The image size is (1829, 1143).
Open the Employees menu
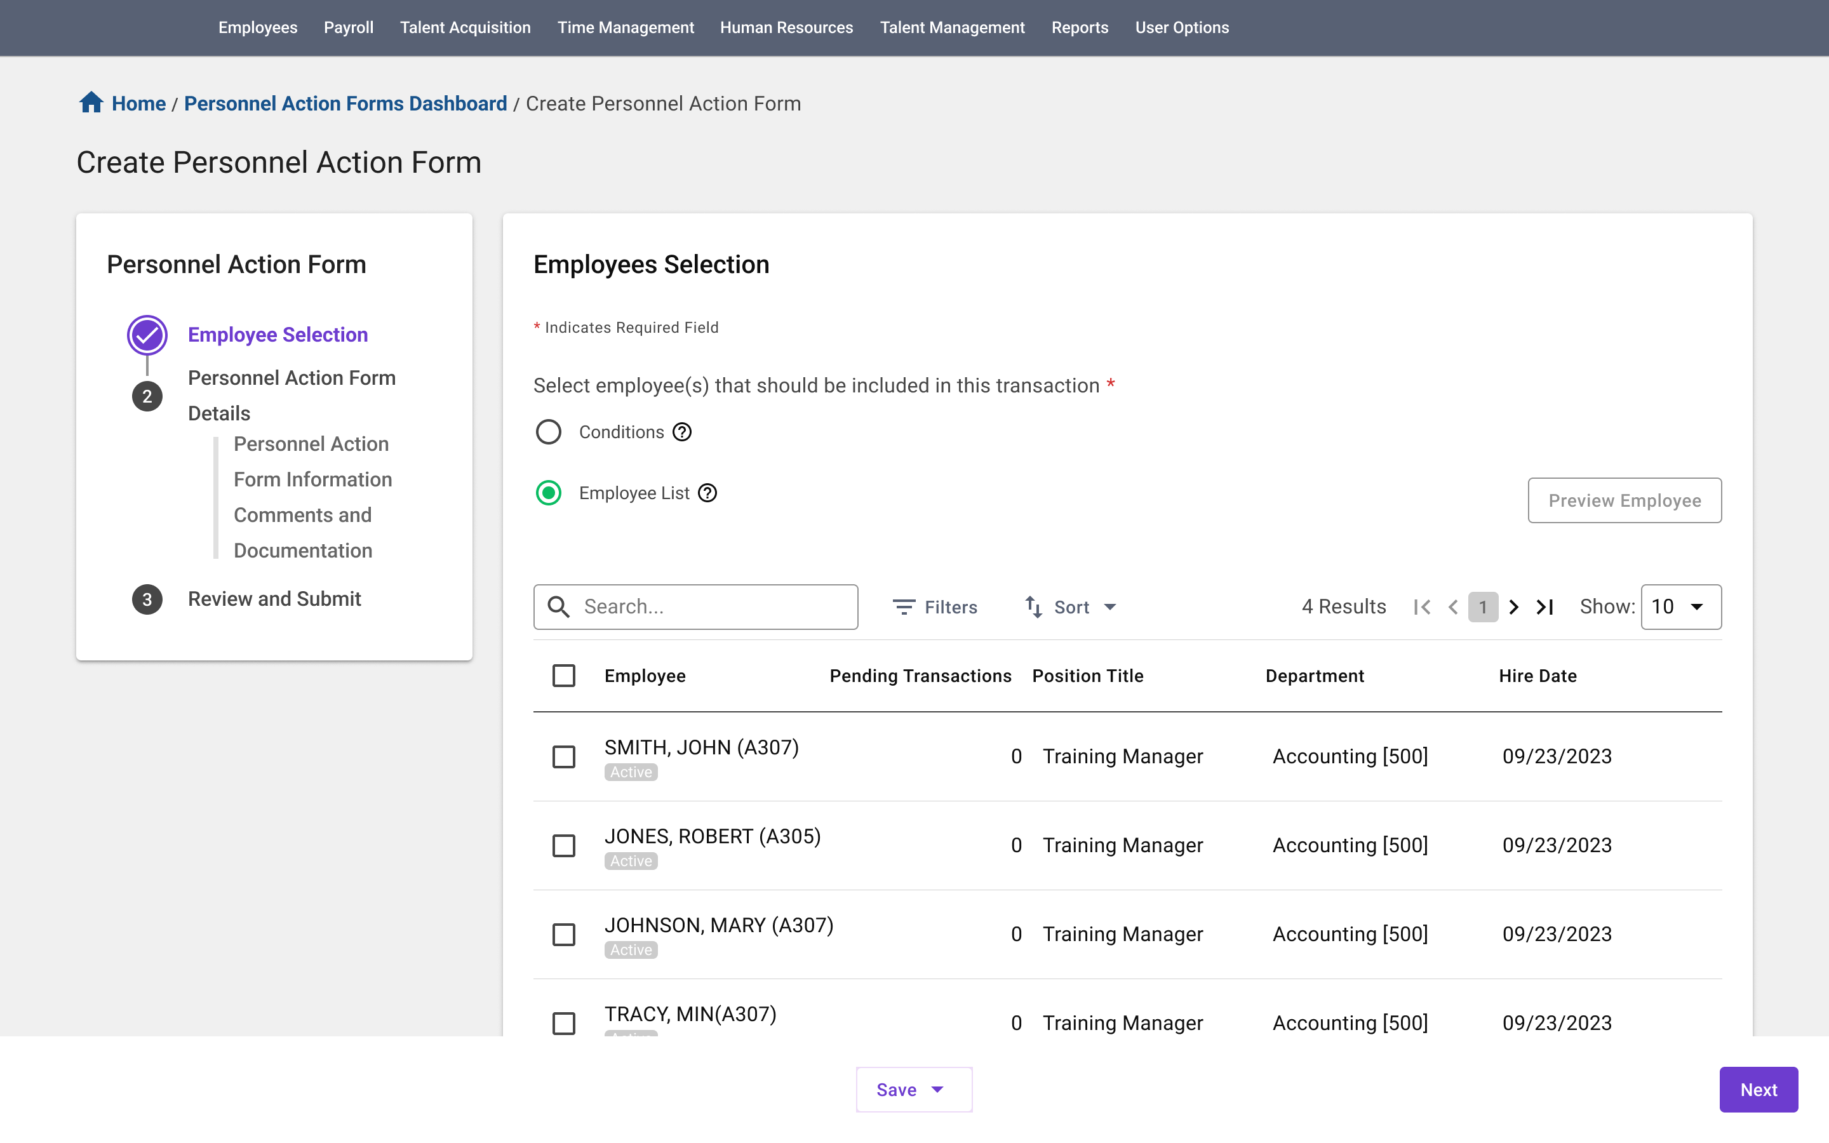[x=258, y=27]
